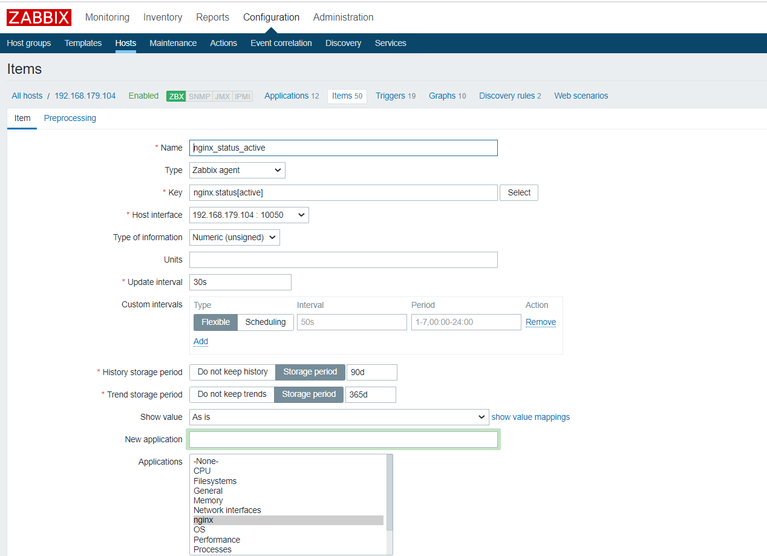
Task: Focus the Name input field
Action: pyautogui.click(x=344, y=148)
